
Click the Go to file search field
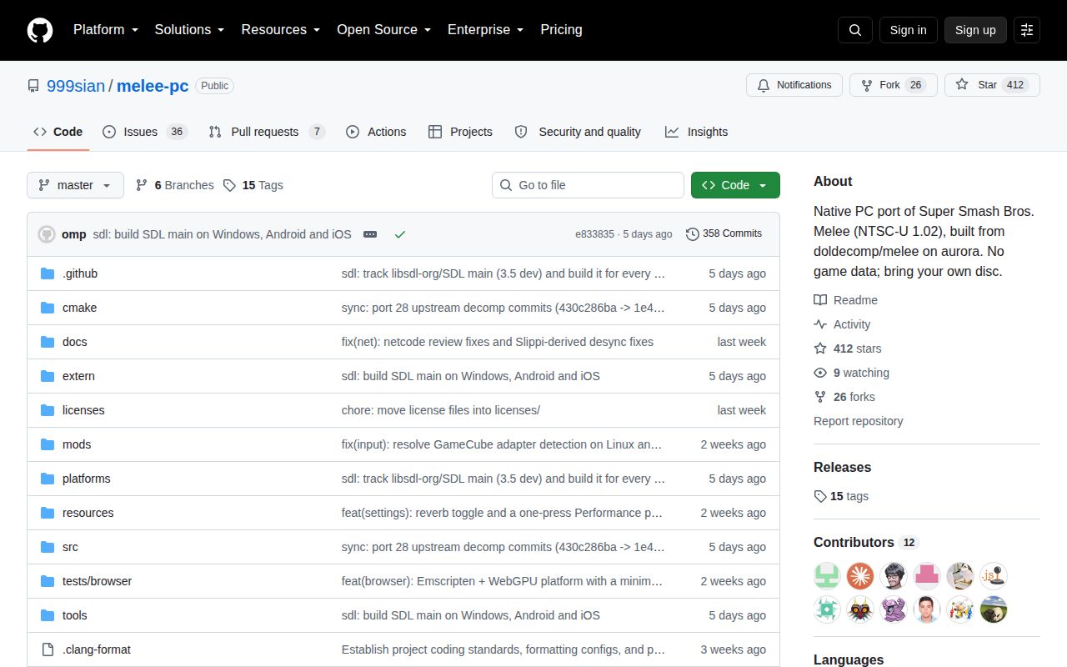click(x=588, y=185)
